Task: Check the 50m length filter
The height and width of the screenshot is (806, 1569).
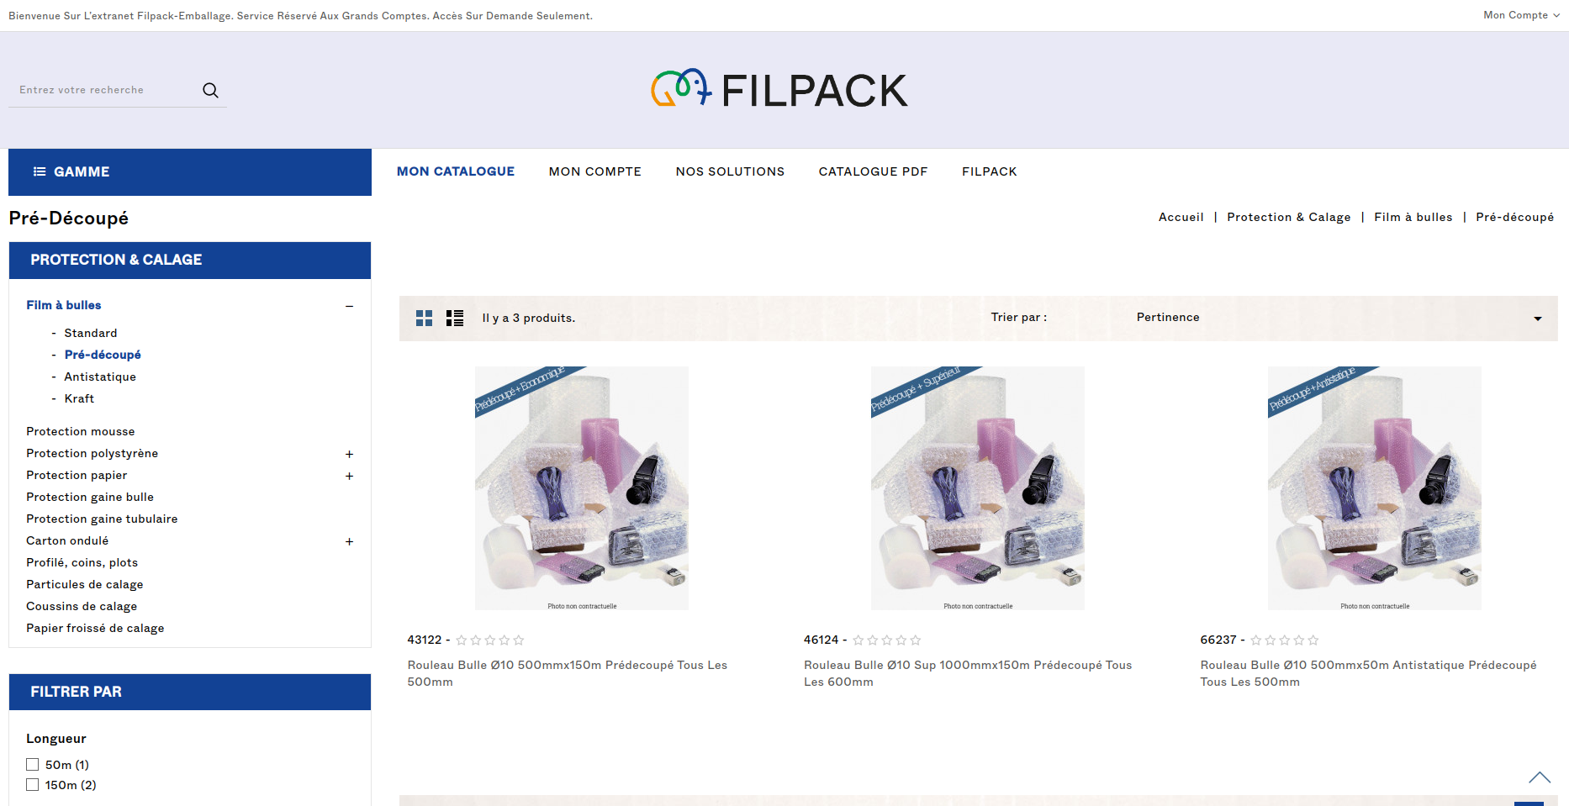Action: (32, 765)
